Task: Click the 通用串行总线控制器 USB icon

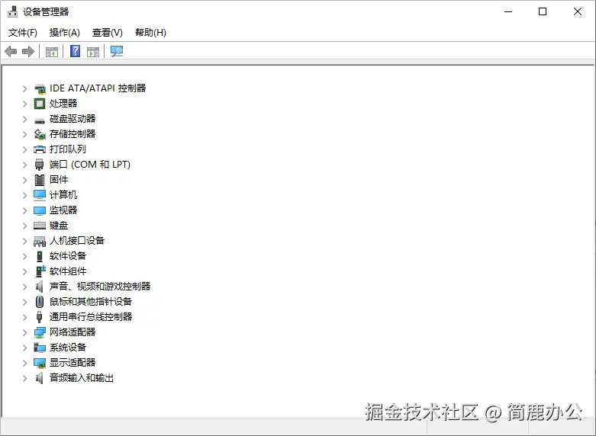Action: [39, 317]
